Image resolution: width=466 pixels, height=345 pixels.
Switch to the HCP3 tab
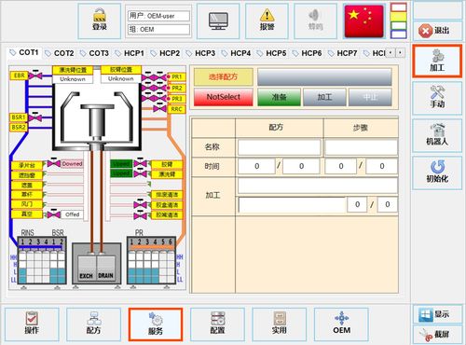(x=201, y=53)
